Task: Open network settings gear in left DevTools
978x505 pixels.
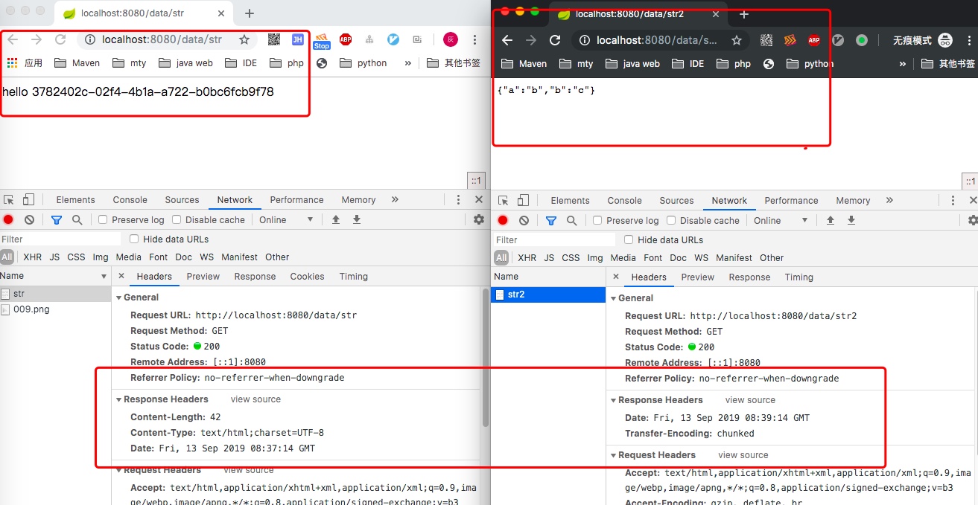Action: [479, 219]
